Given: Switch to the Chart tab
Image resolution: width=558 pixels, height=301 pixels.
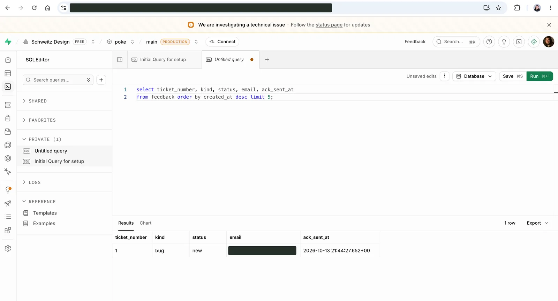Looking at the screenshot, I should pos(145,223).
